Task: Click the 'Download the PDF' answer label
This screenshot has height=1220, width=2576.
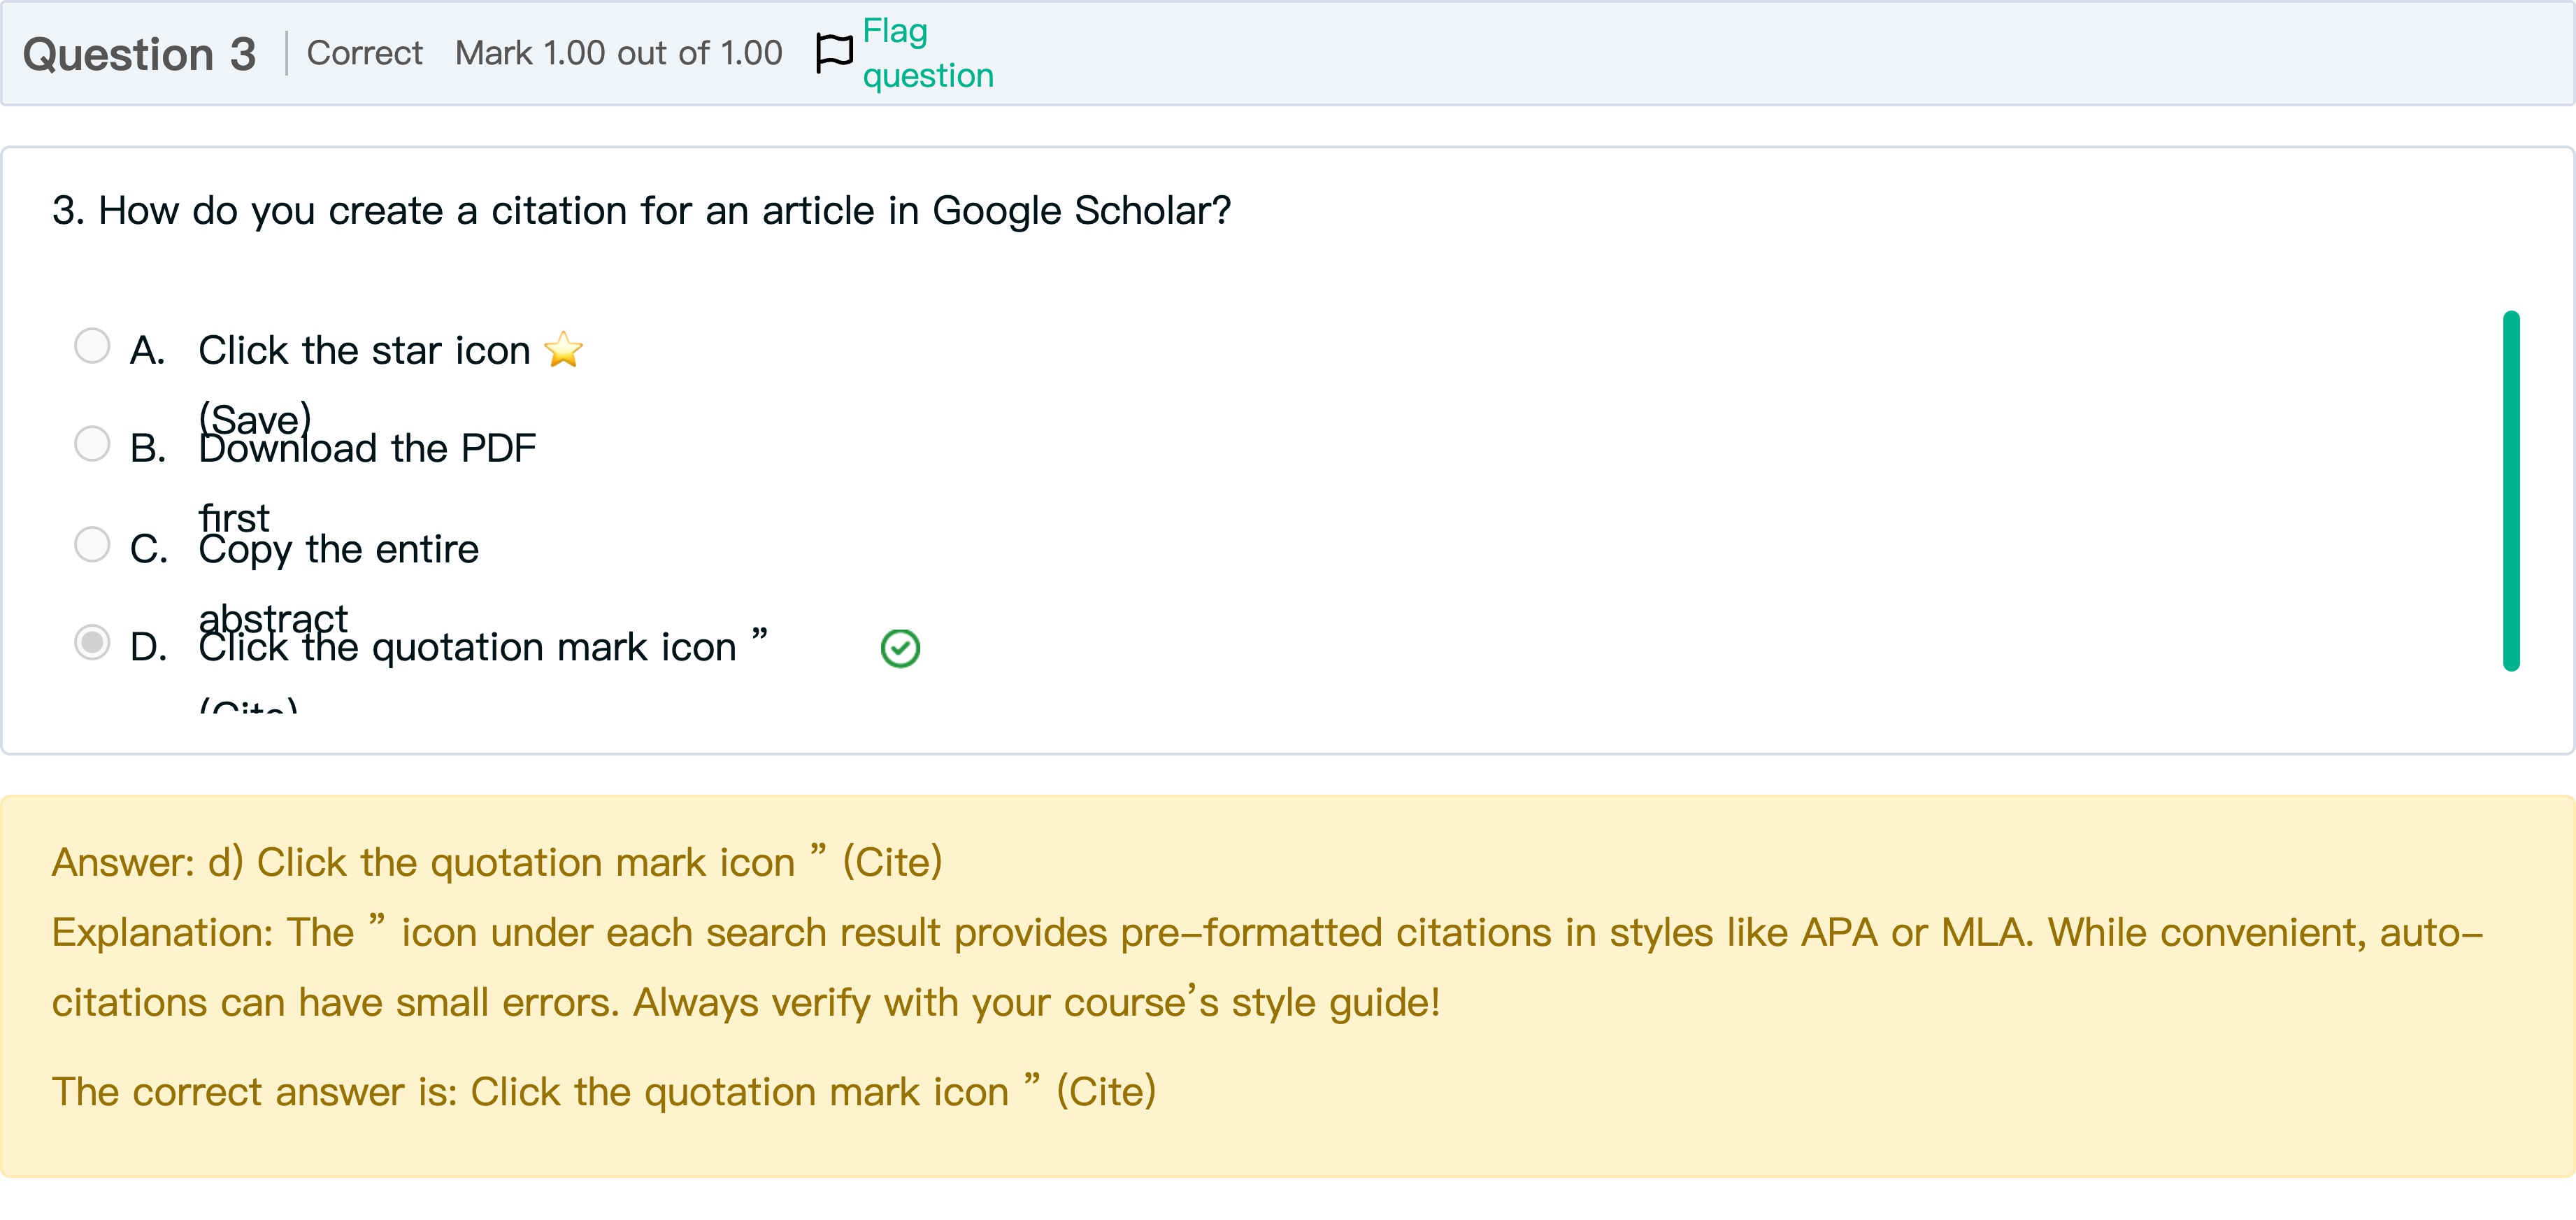Action: click(x=367, y=449)
